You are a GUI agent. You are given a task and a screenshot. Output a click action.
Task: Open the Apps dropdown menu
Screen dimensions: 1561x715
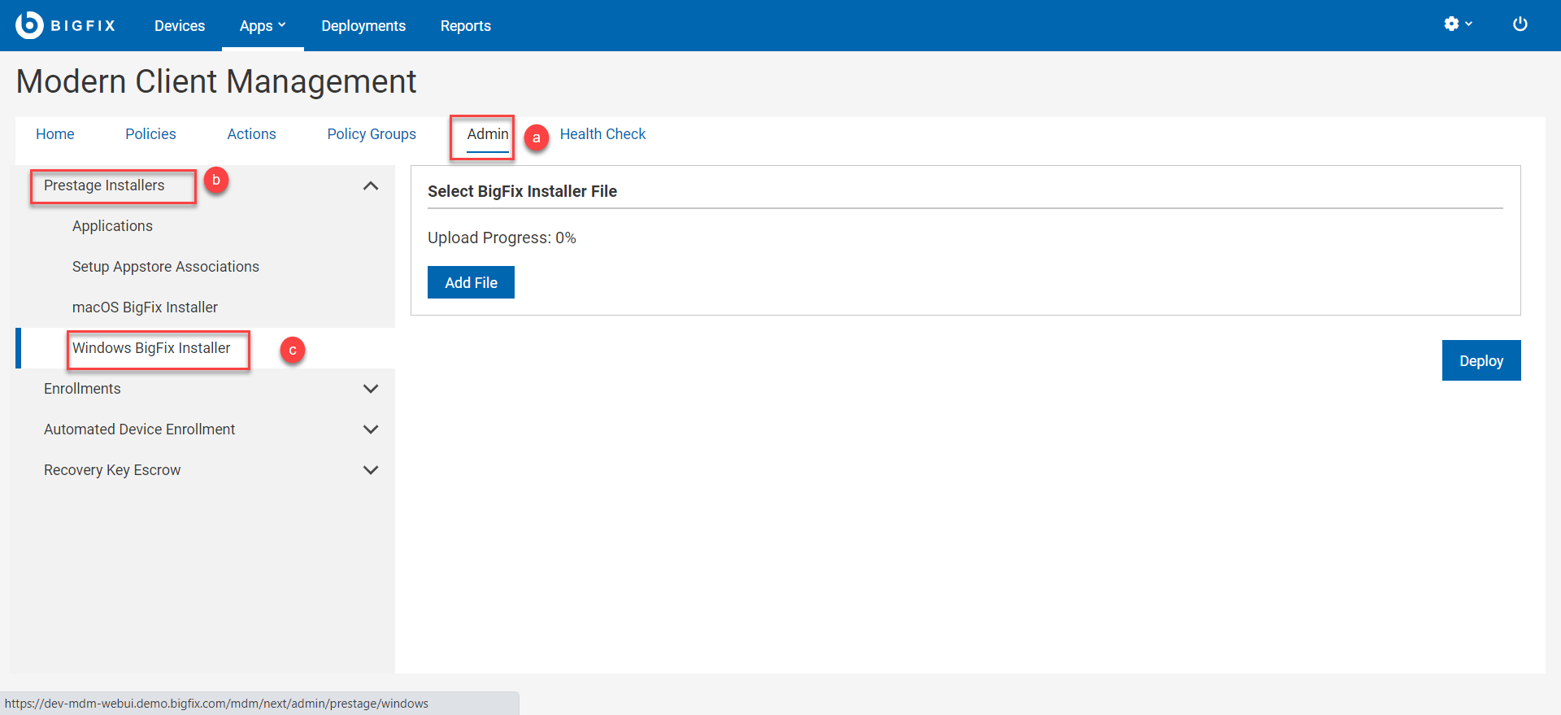click(263, 26)
